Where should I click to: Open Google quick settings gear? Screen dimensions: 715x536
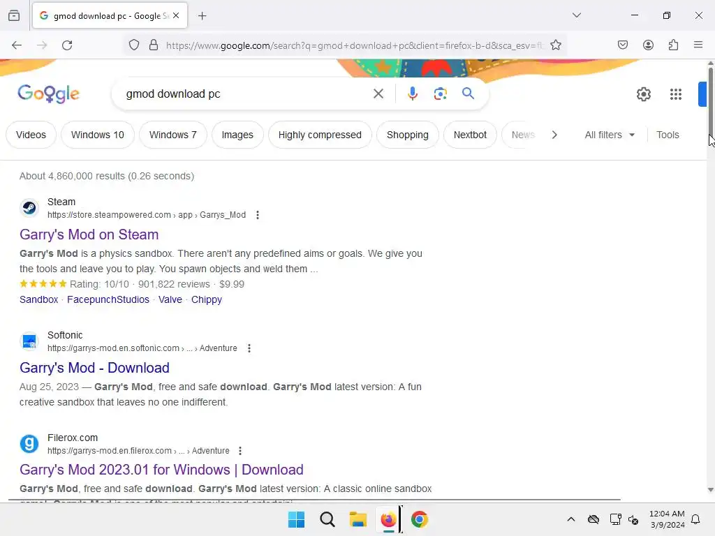pos(643,94)
